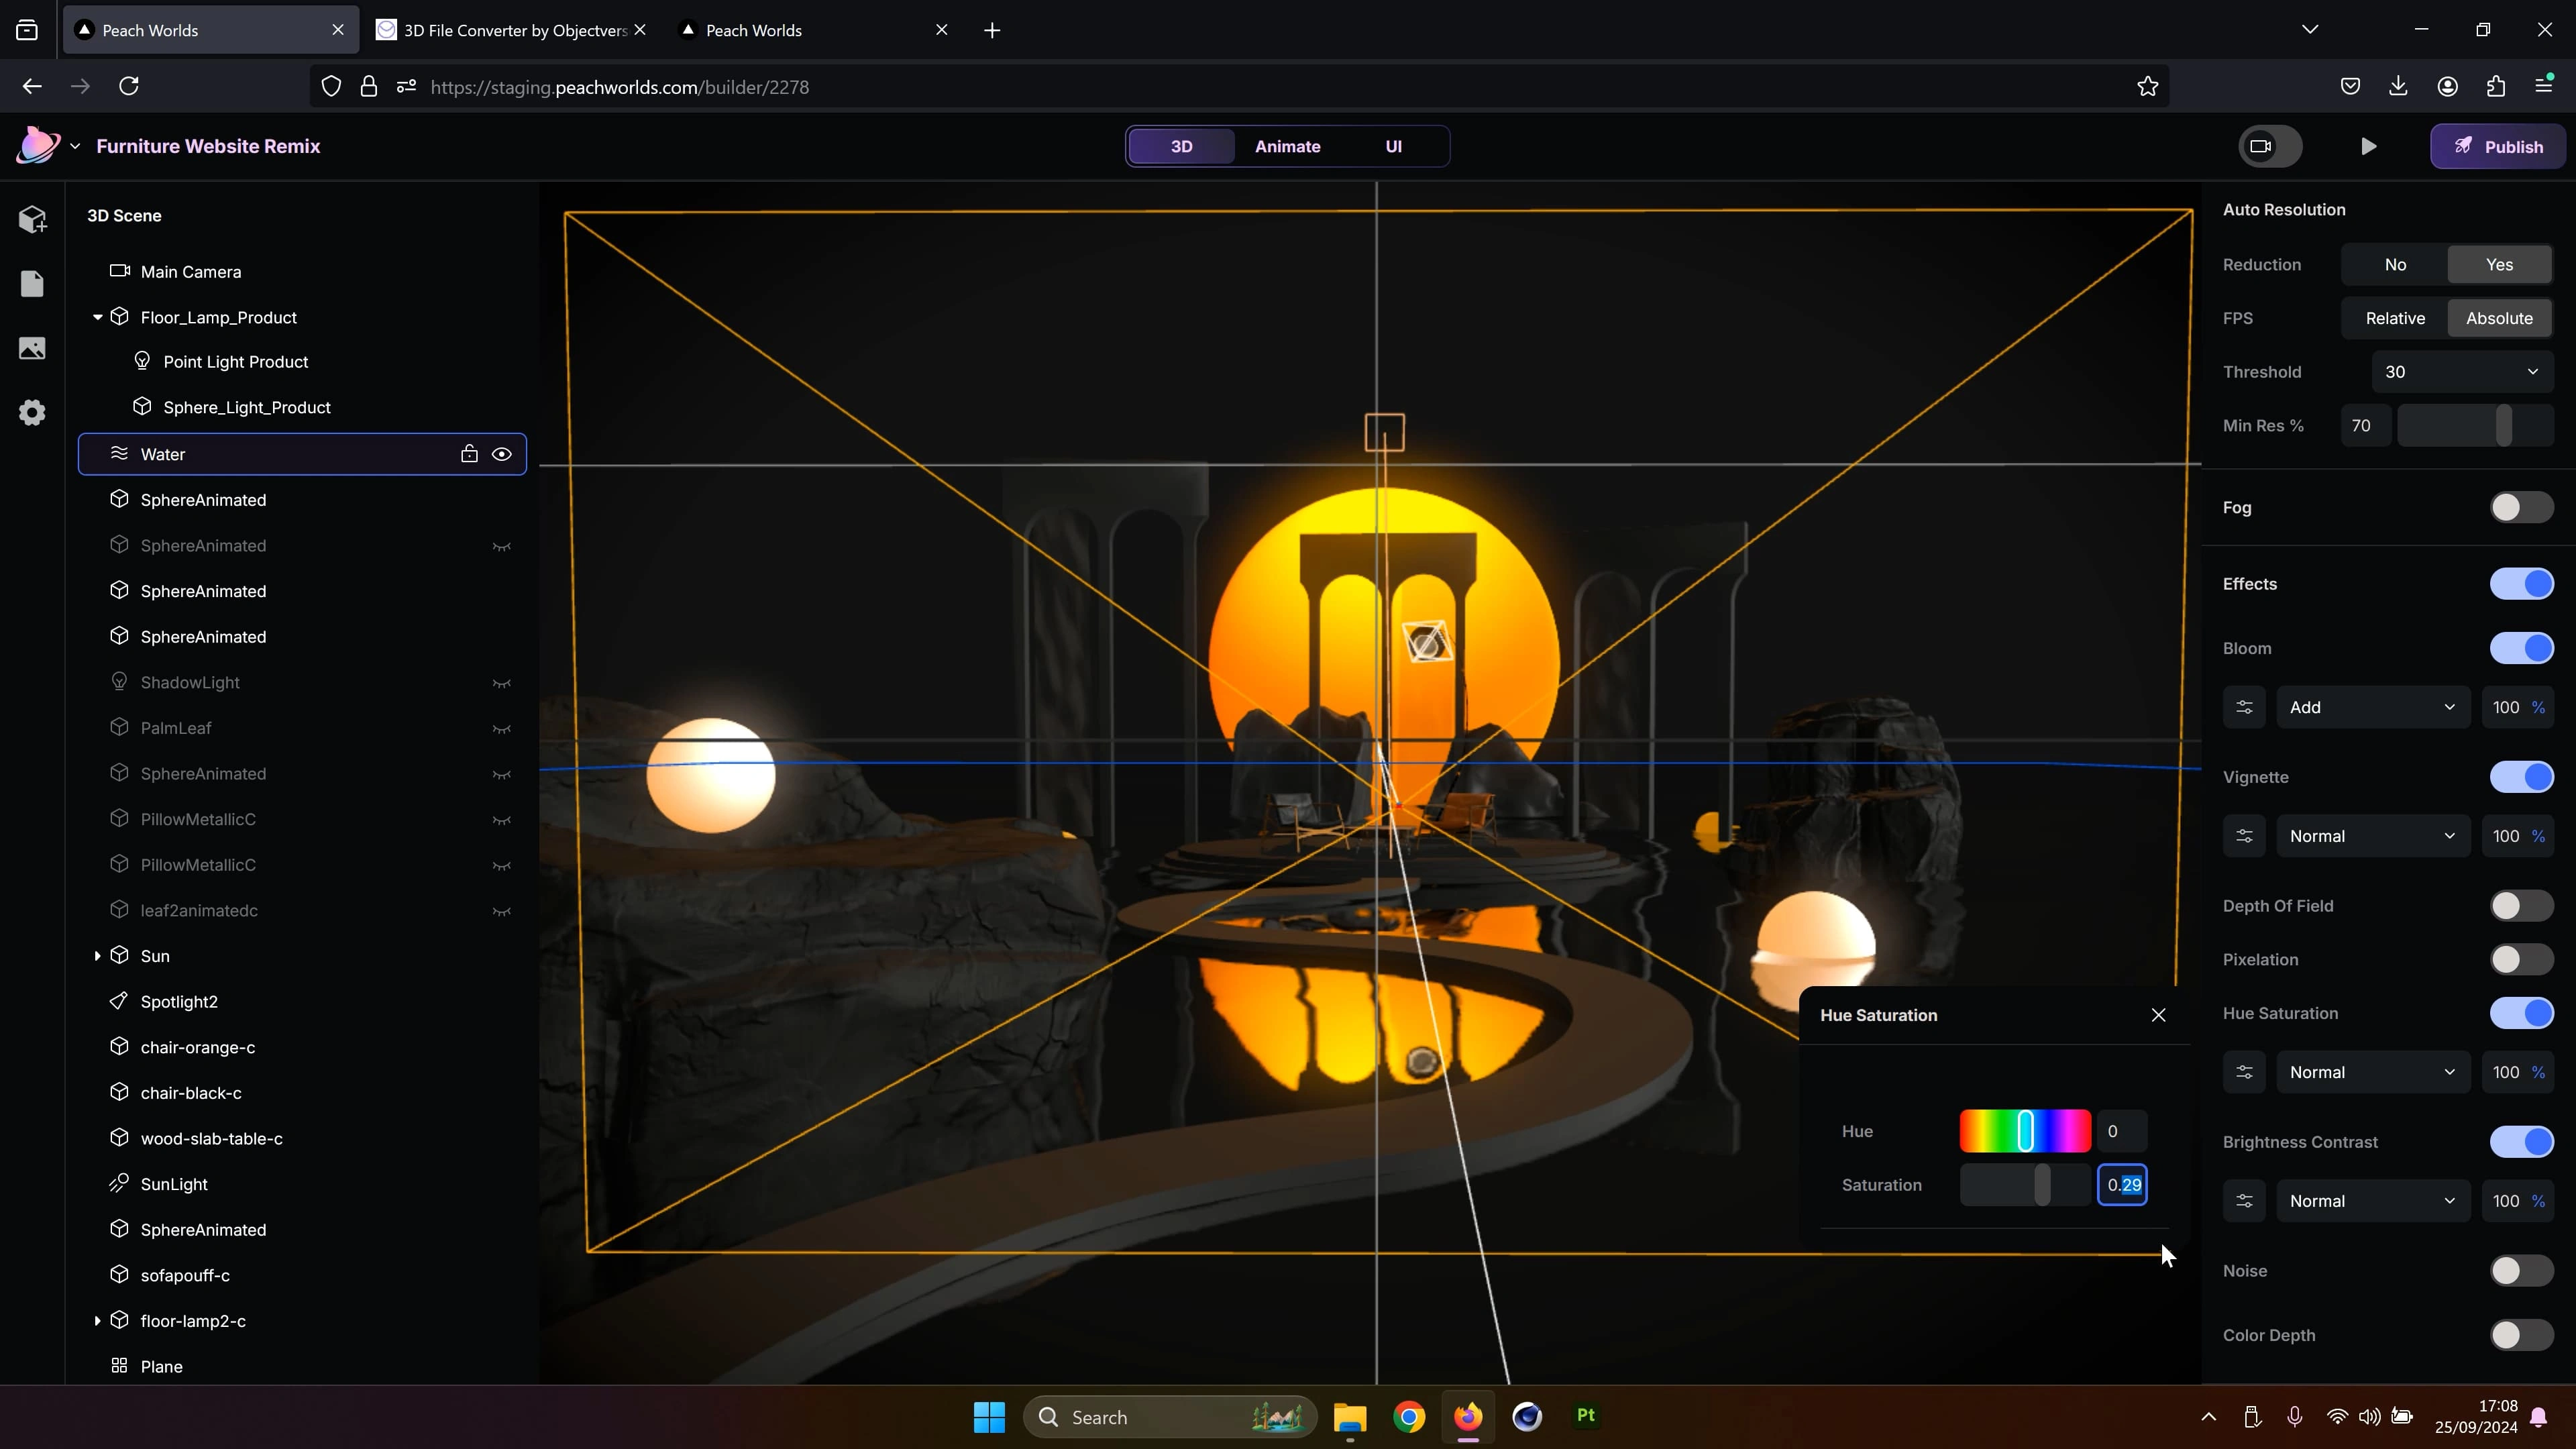
Task: Click the Peach Worlds logo
Action: pyautogui.click(x=38, y=146)
